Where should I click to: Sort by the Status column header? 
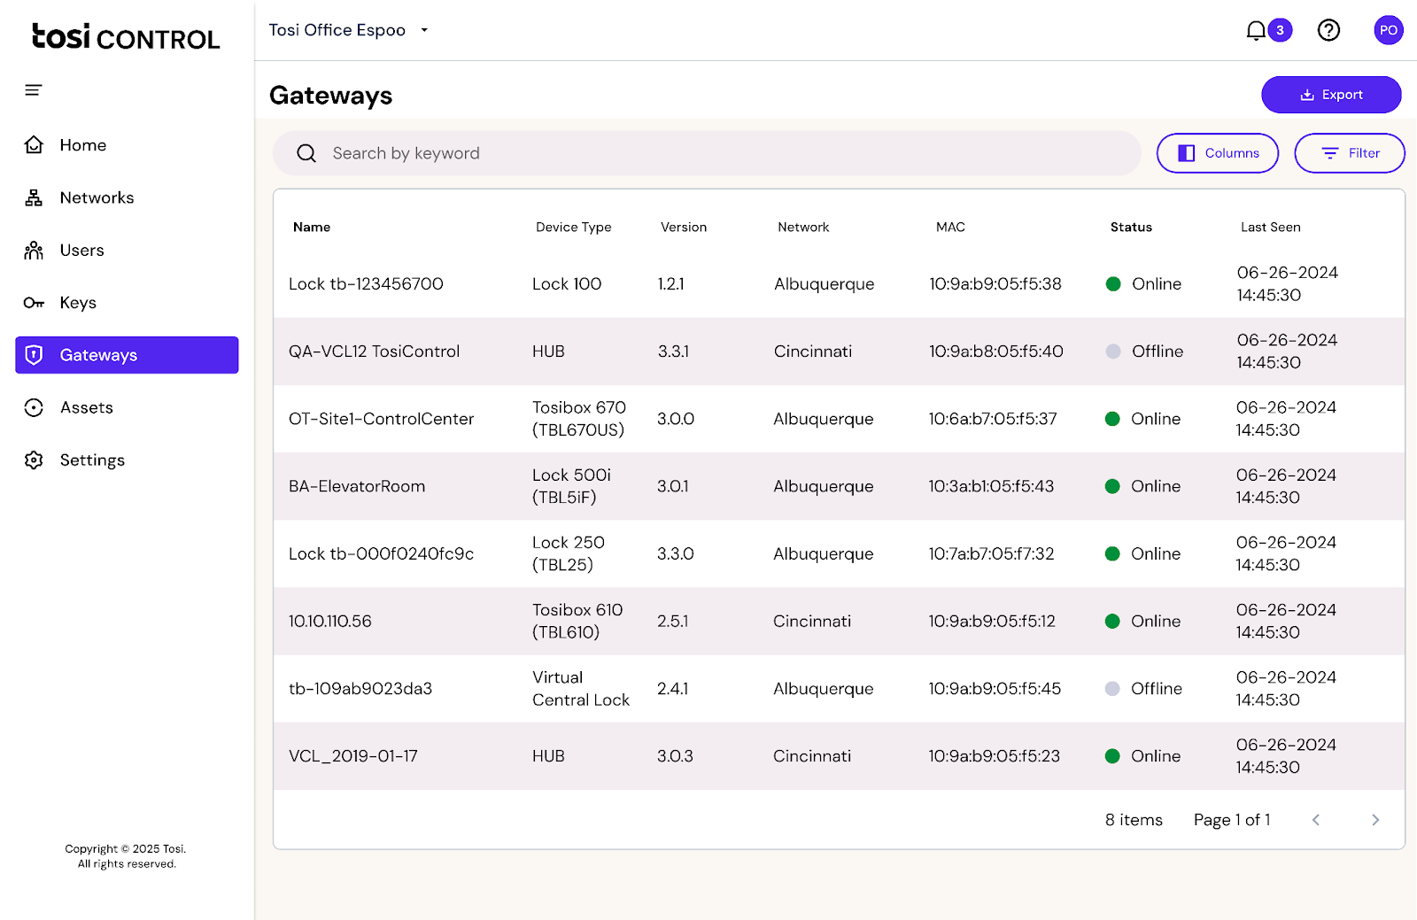pyautogui.click(x=1131, y=228)
